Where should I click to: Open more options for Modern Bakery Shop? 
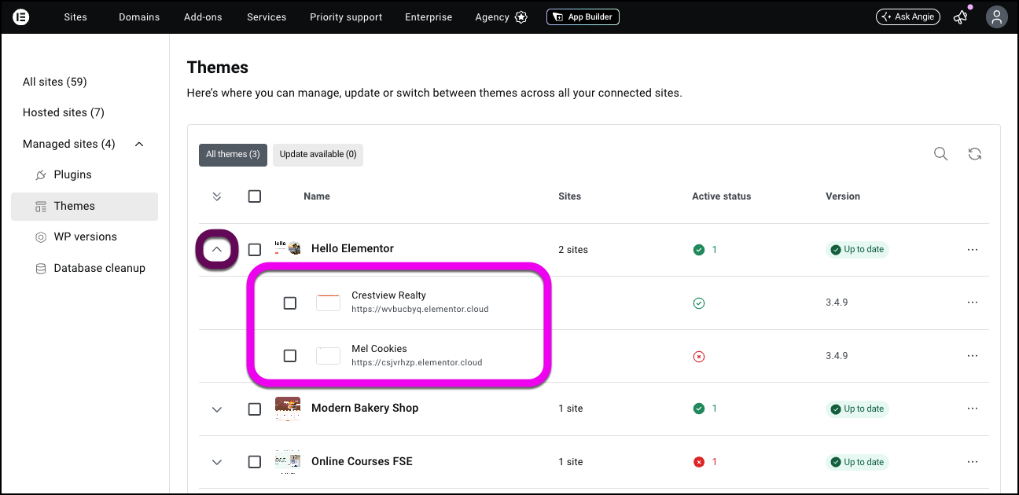(973, 409)
